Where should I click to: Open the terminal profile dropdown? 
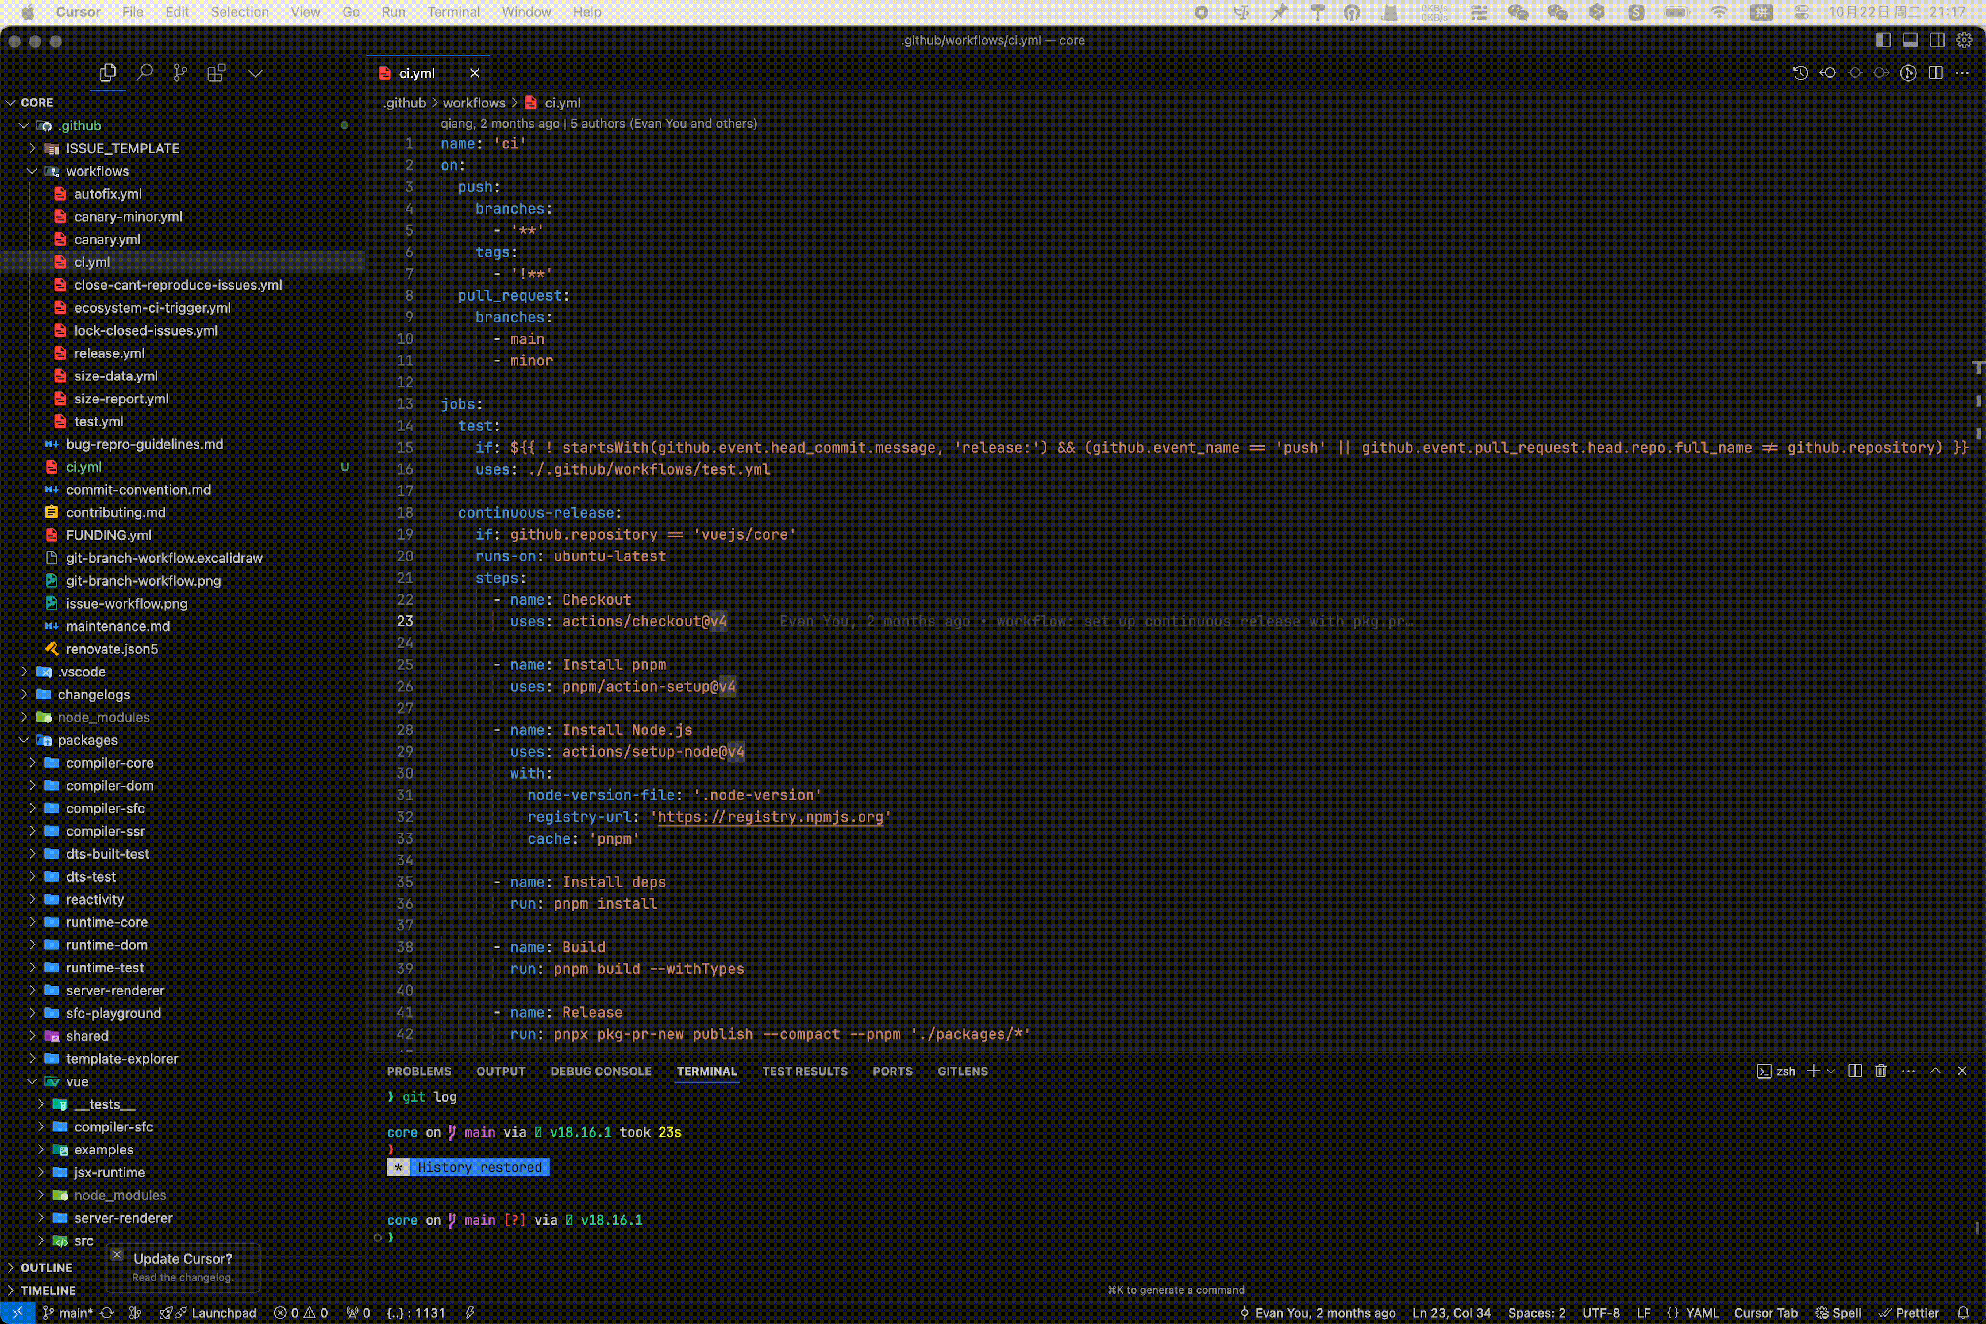pyautogui.click(x=1831, y=1071)
